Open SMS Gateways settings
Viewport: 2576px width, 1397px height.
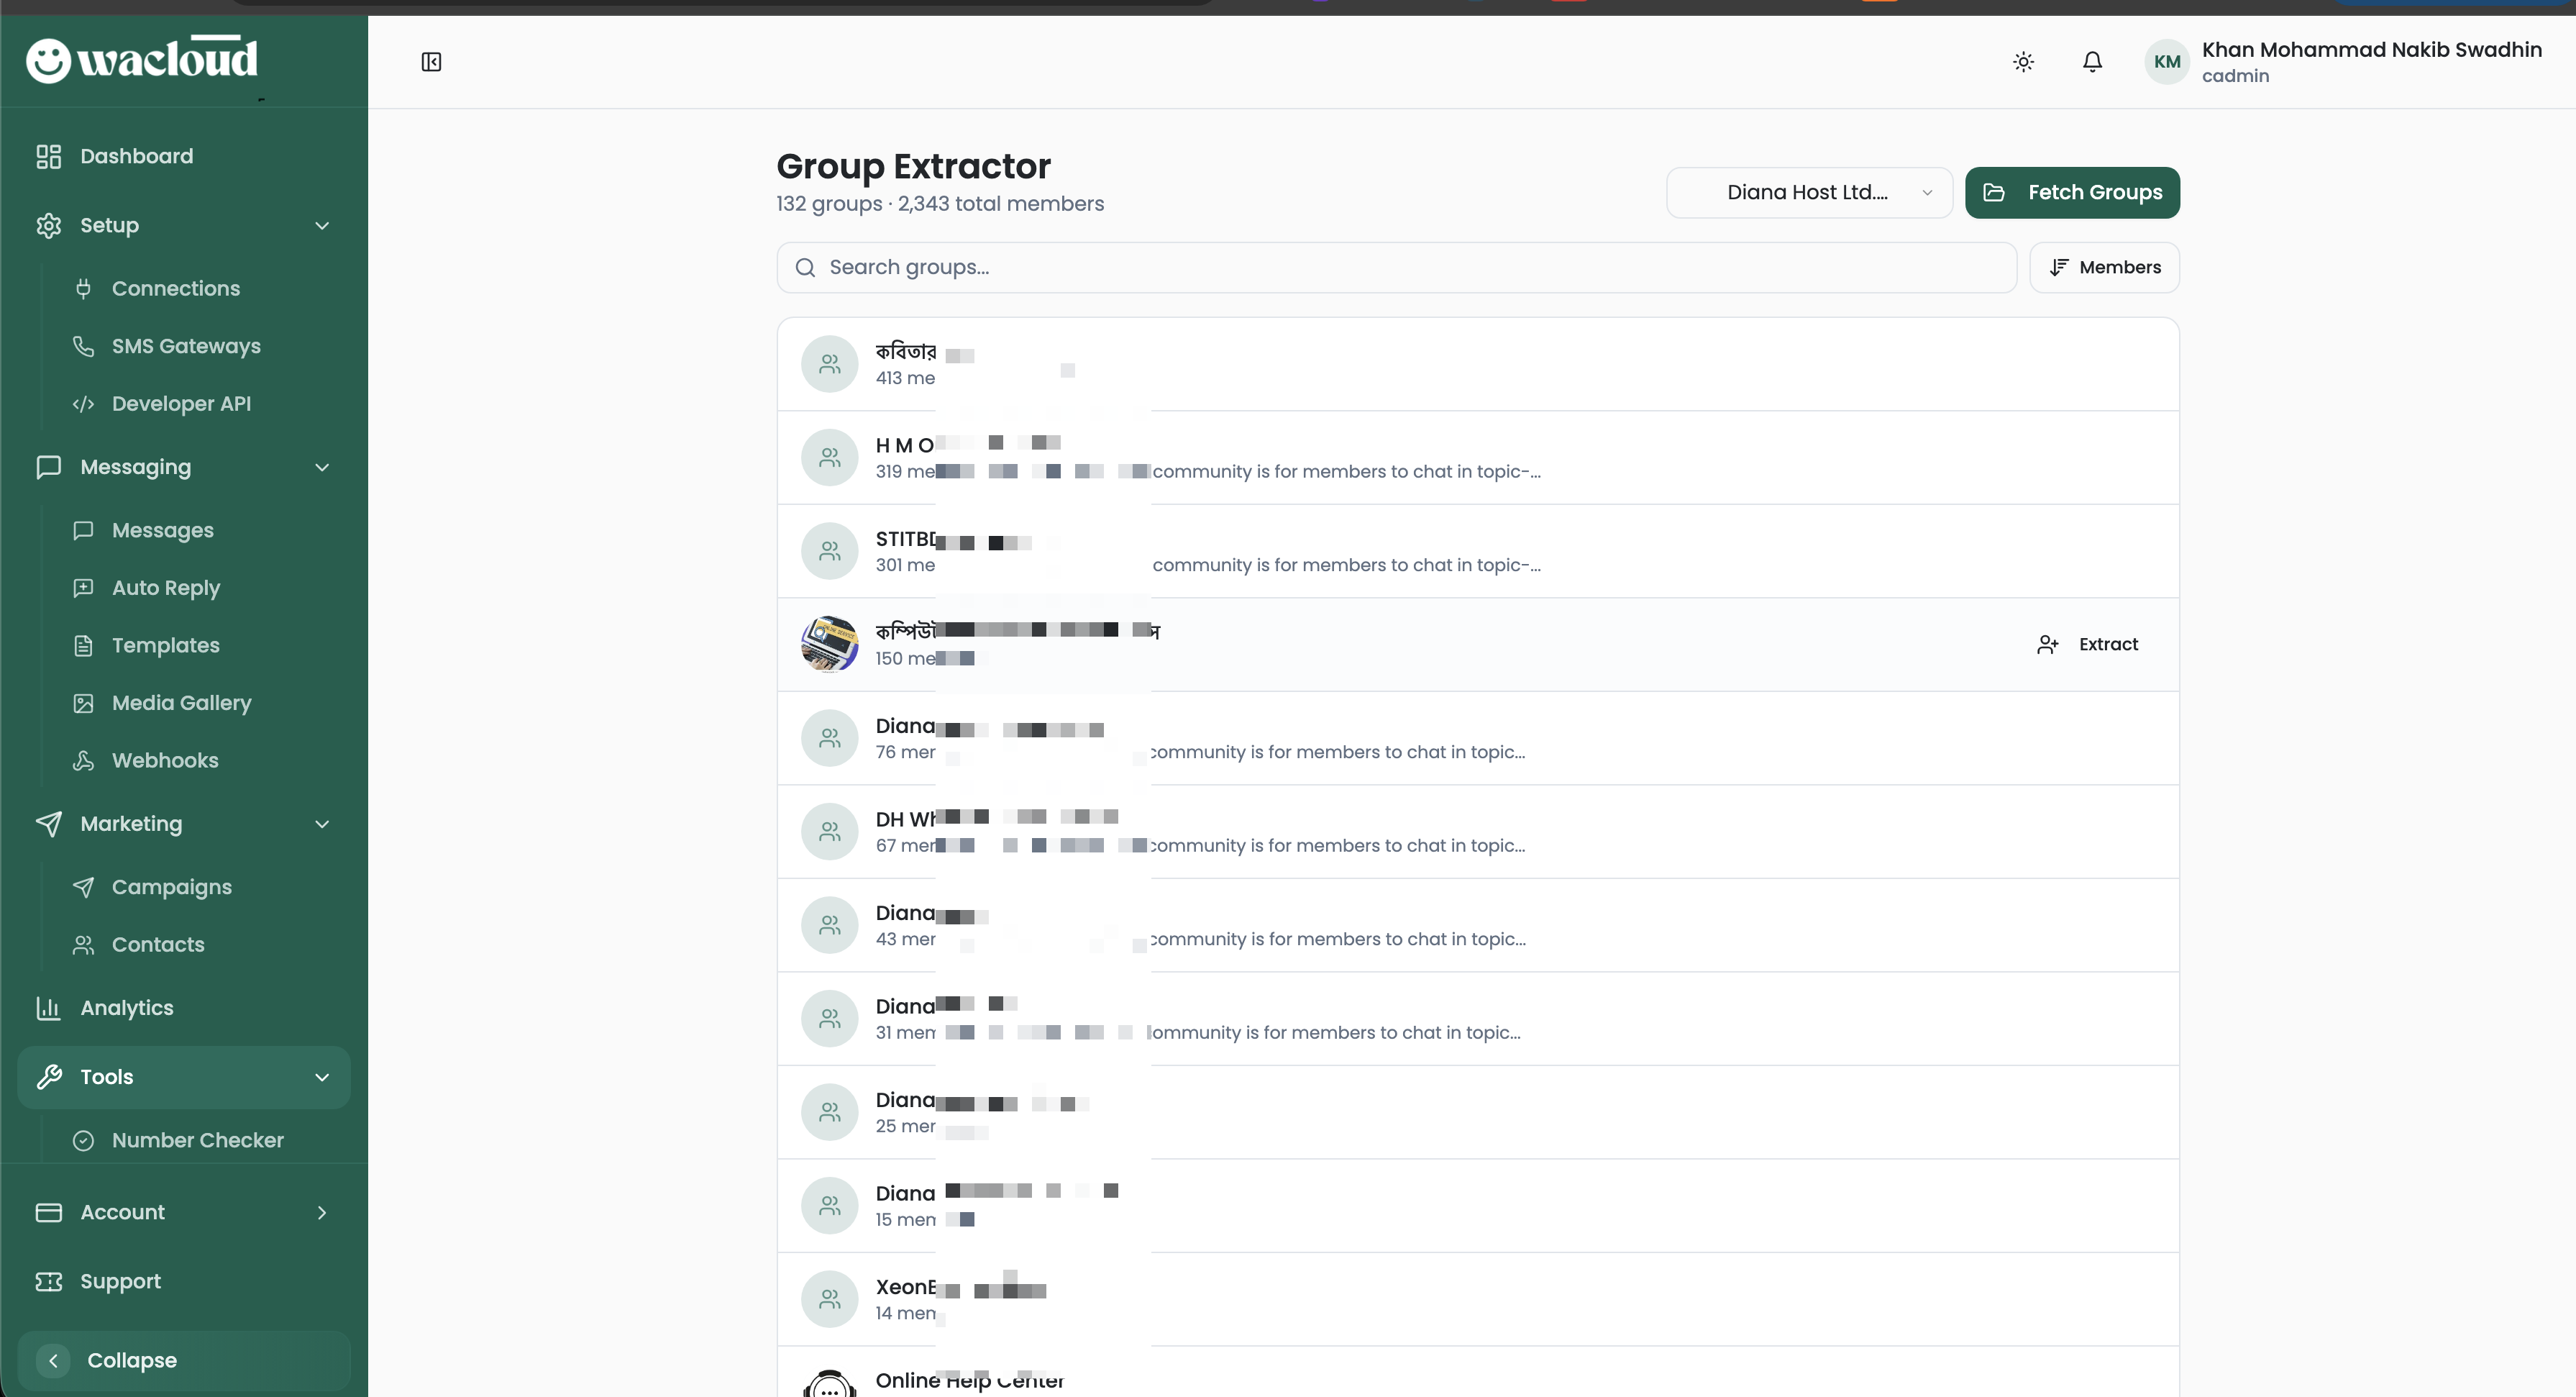[185, 346]
